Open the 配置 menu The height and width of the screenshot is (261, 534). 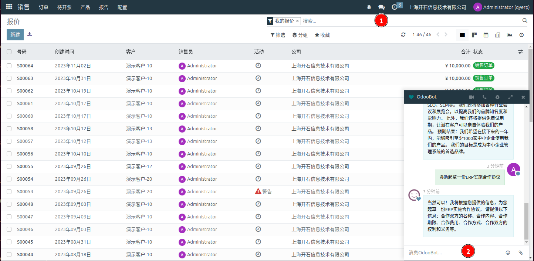122,7
